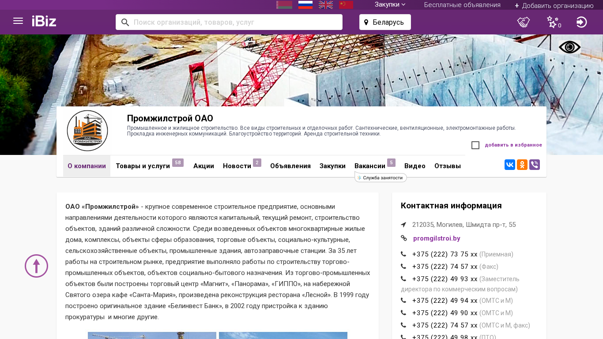Viewport: 603px width, 339px height.
Task: Toggle accessibility eye view mode
Action: 569,47
